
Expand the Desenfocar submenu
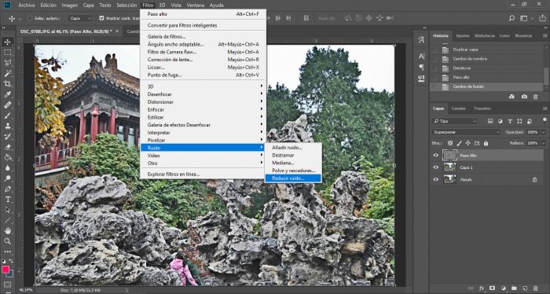click(x=203, y=94)
